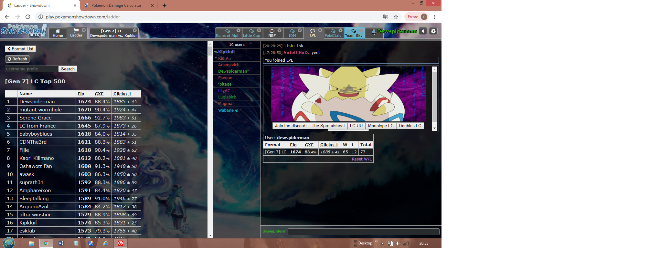Click the ladder pane scrollbar down arrow

[210, 235]
